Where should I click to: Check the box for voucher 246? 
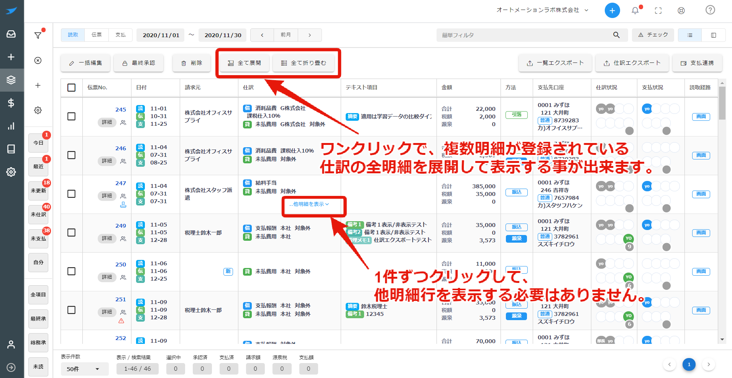[x=71, y=155]
